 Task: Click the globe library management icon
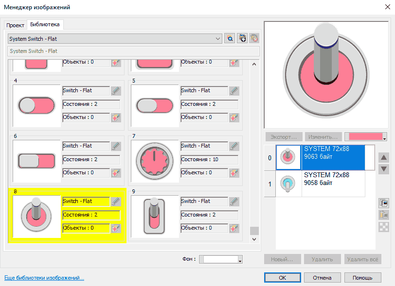pyautogui.click(x=242, y=38)
